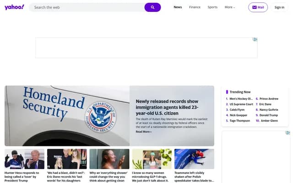Open Eric Dane daughters story thumbnail
The image size is (293, 183).
[67, 159]
